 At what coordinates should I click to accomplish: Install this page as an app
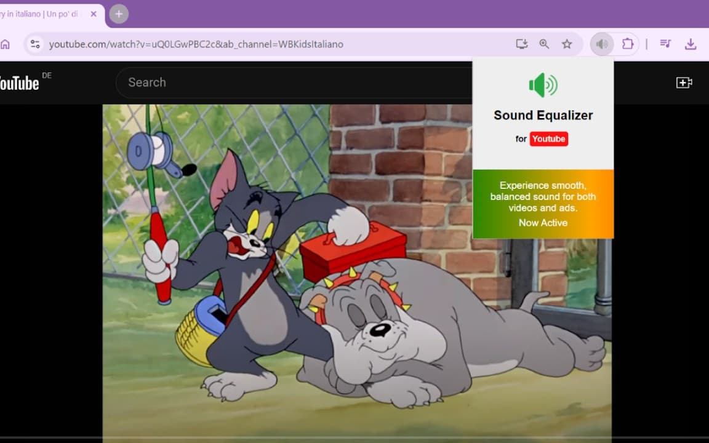pos(522,44)
